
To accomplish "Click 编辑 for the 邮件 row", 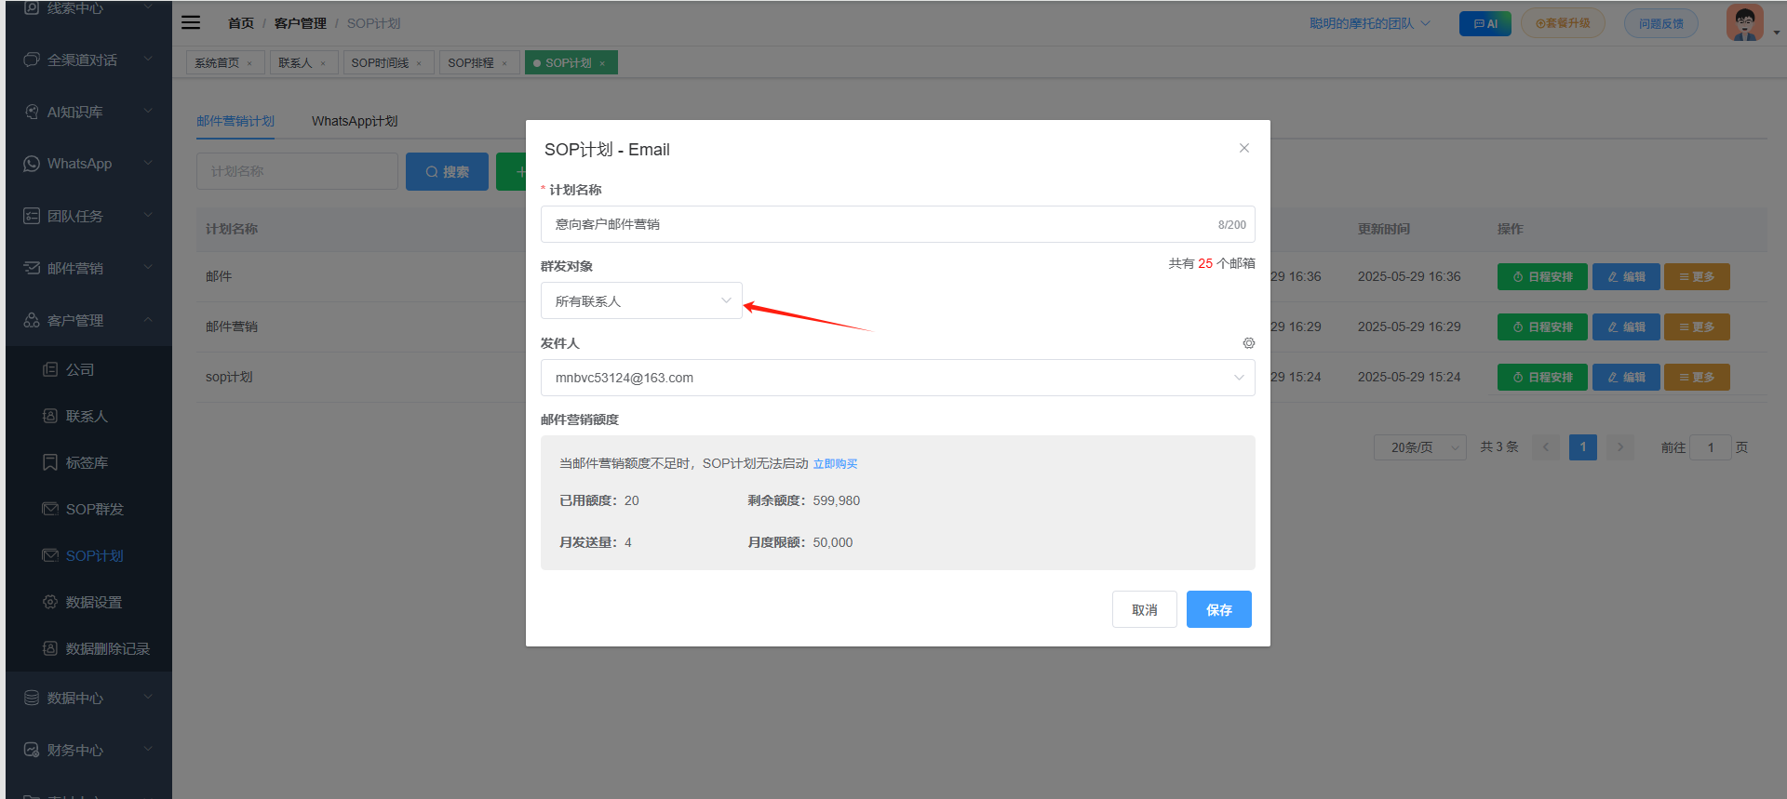I will pos(1626,277).
